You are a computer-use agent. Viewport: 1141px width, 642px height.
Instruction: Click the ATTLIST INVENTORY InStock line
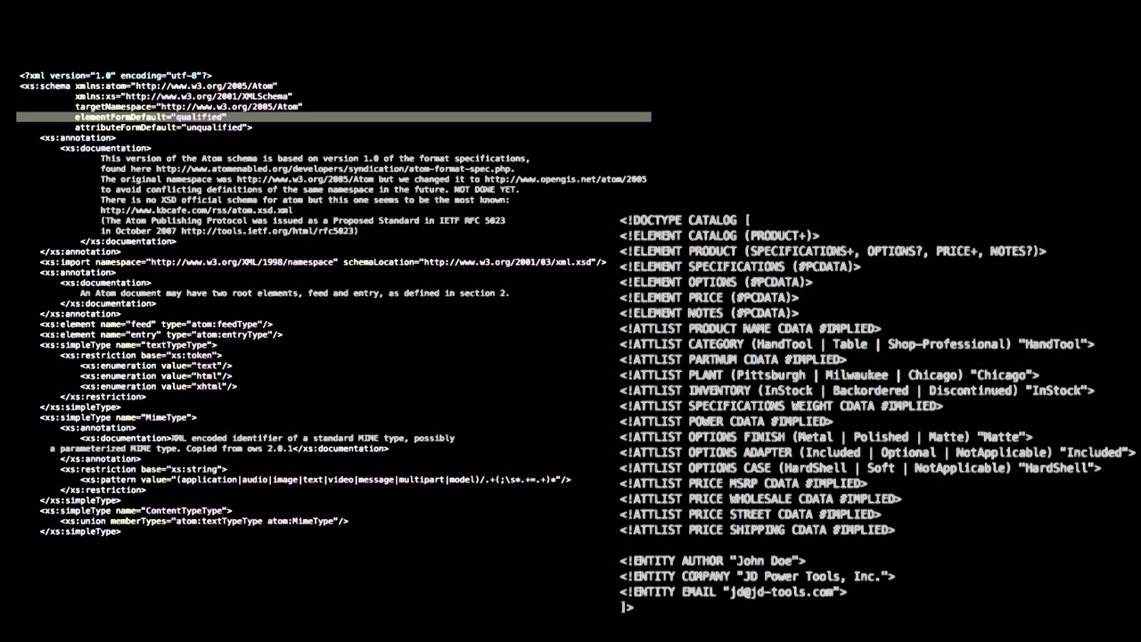pos(857,391)
